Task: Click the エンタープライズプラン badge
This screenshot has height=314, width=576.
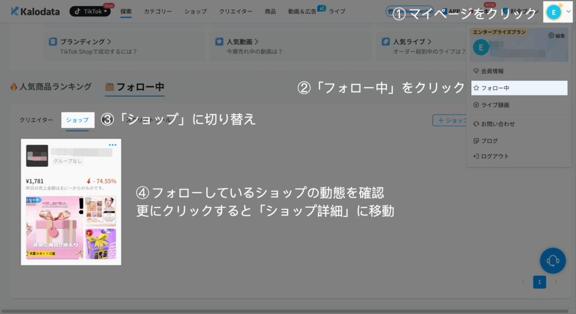Action: click(x=499, y=32)
